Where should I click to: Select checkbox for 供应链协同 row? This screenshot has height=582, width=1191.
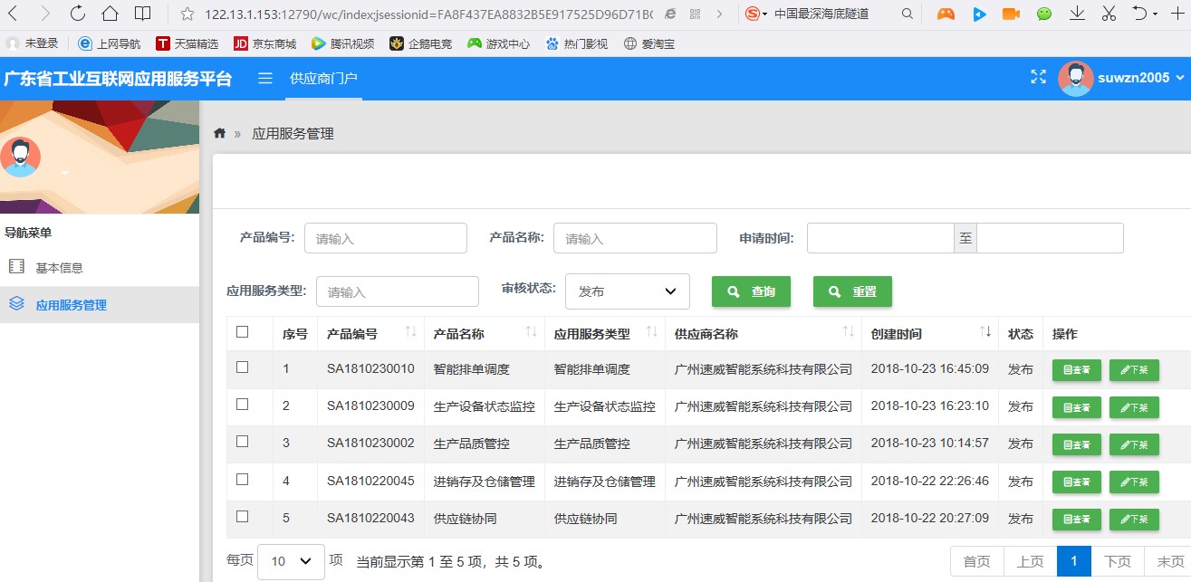[242, 516]
